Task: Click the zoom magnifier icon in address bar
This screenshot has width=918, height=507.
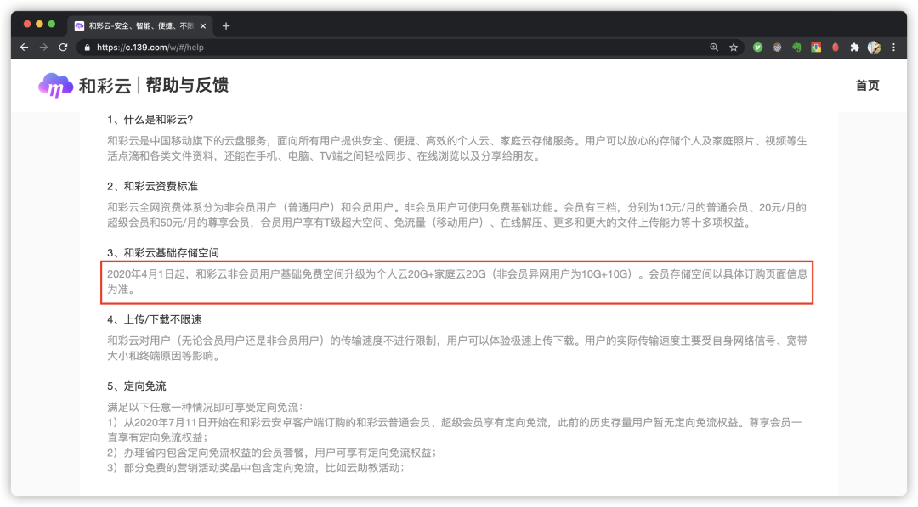Action: pos(714,48)
